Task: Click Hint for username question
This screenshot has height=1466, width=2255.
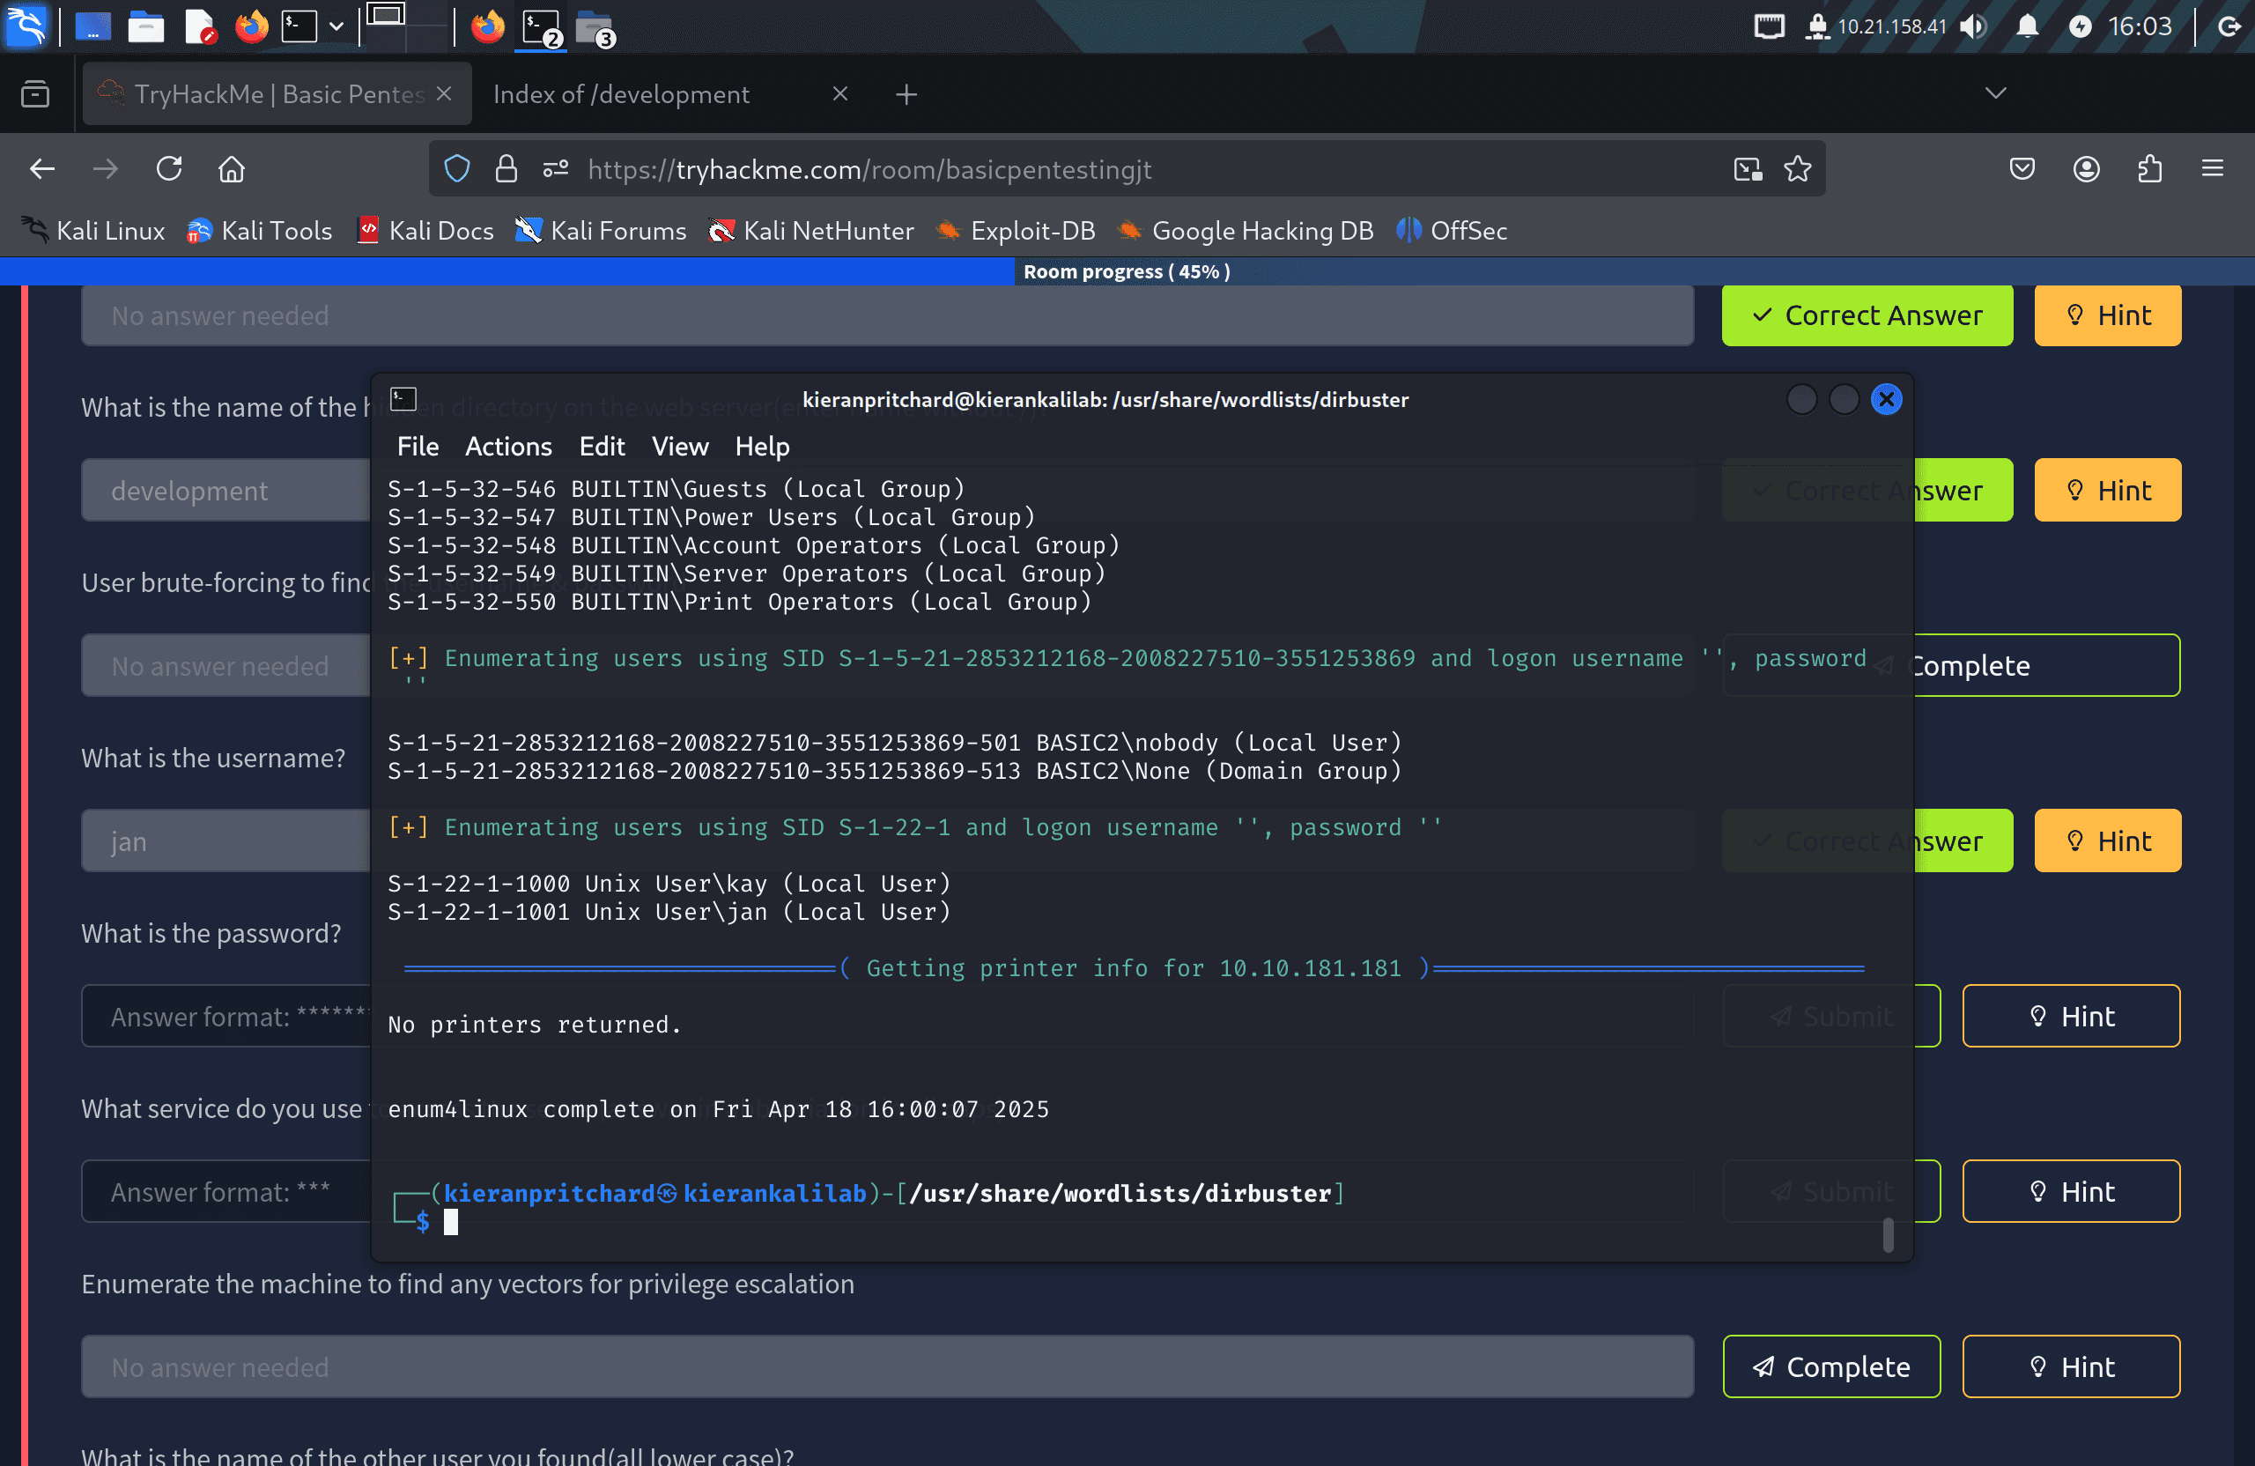Action: pos(2107,840)
